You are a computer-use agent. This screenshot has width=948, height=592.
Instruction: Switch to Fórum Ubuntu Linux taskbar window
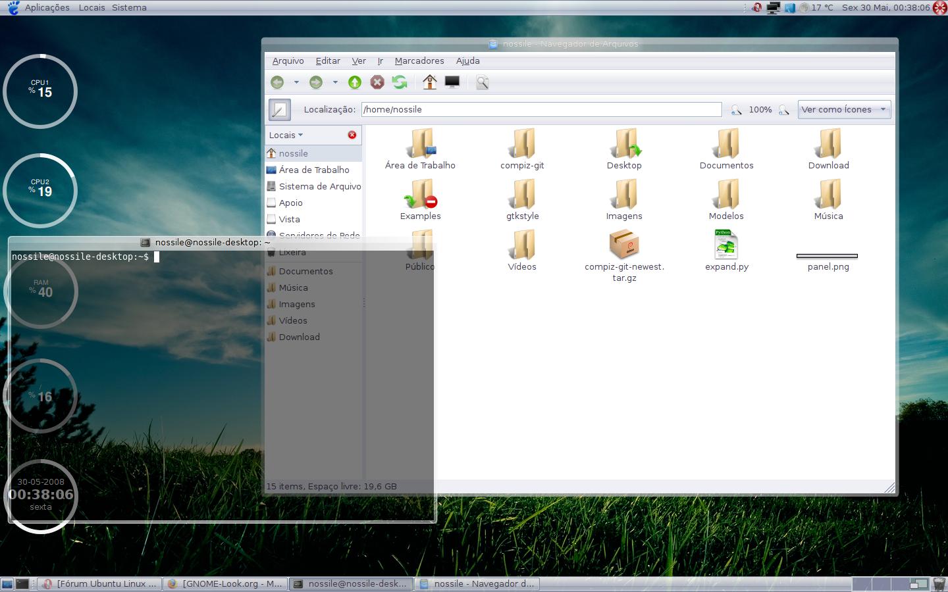(101, 583)
